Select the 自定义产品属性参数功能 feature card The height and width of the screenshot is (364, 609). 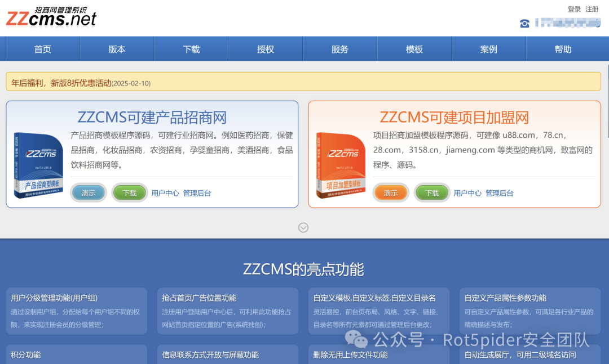tap(529, 311)
